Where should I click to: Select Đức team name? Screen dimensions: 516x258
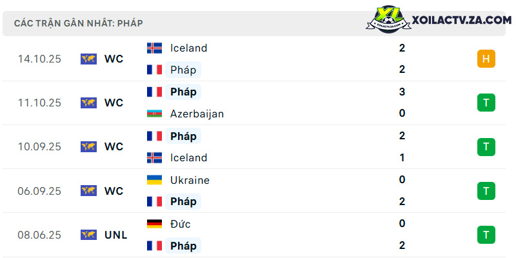pos(181,224)
